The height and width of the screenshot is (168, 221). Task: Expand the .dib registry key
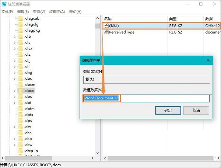click(x=15, y=37)
